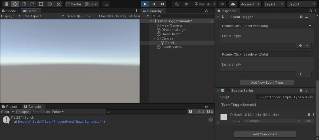Collapse the Canvas tree item
The width and height of the screenshot is (319, 140).
pos(154,38)
